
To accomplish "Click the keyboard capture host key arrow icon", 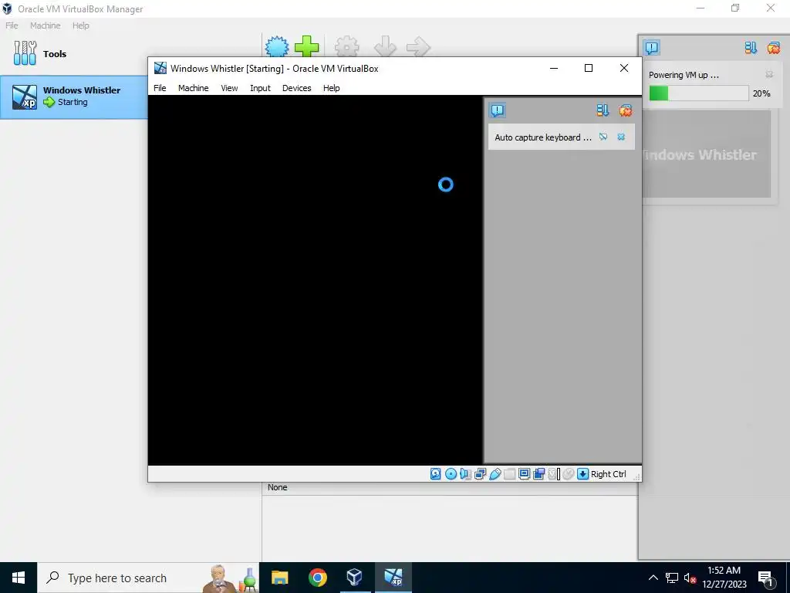I will 583,474.
